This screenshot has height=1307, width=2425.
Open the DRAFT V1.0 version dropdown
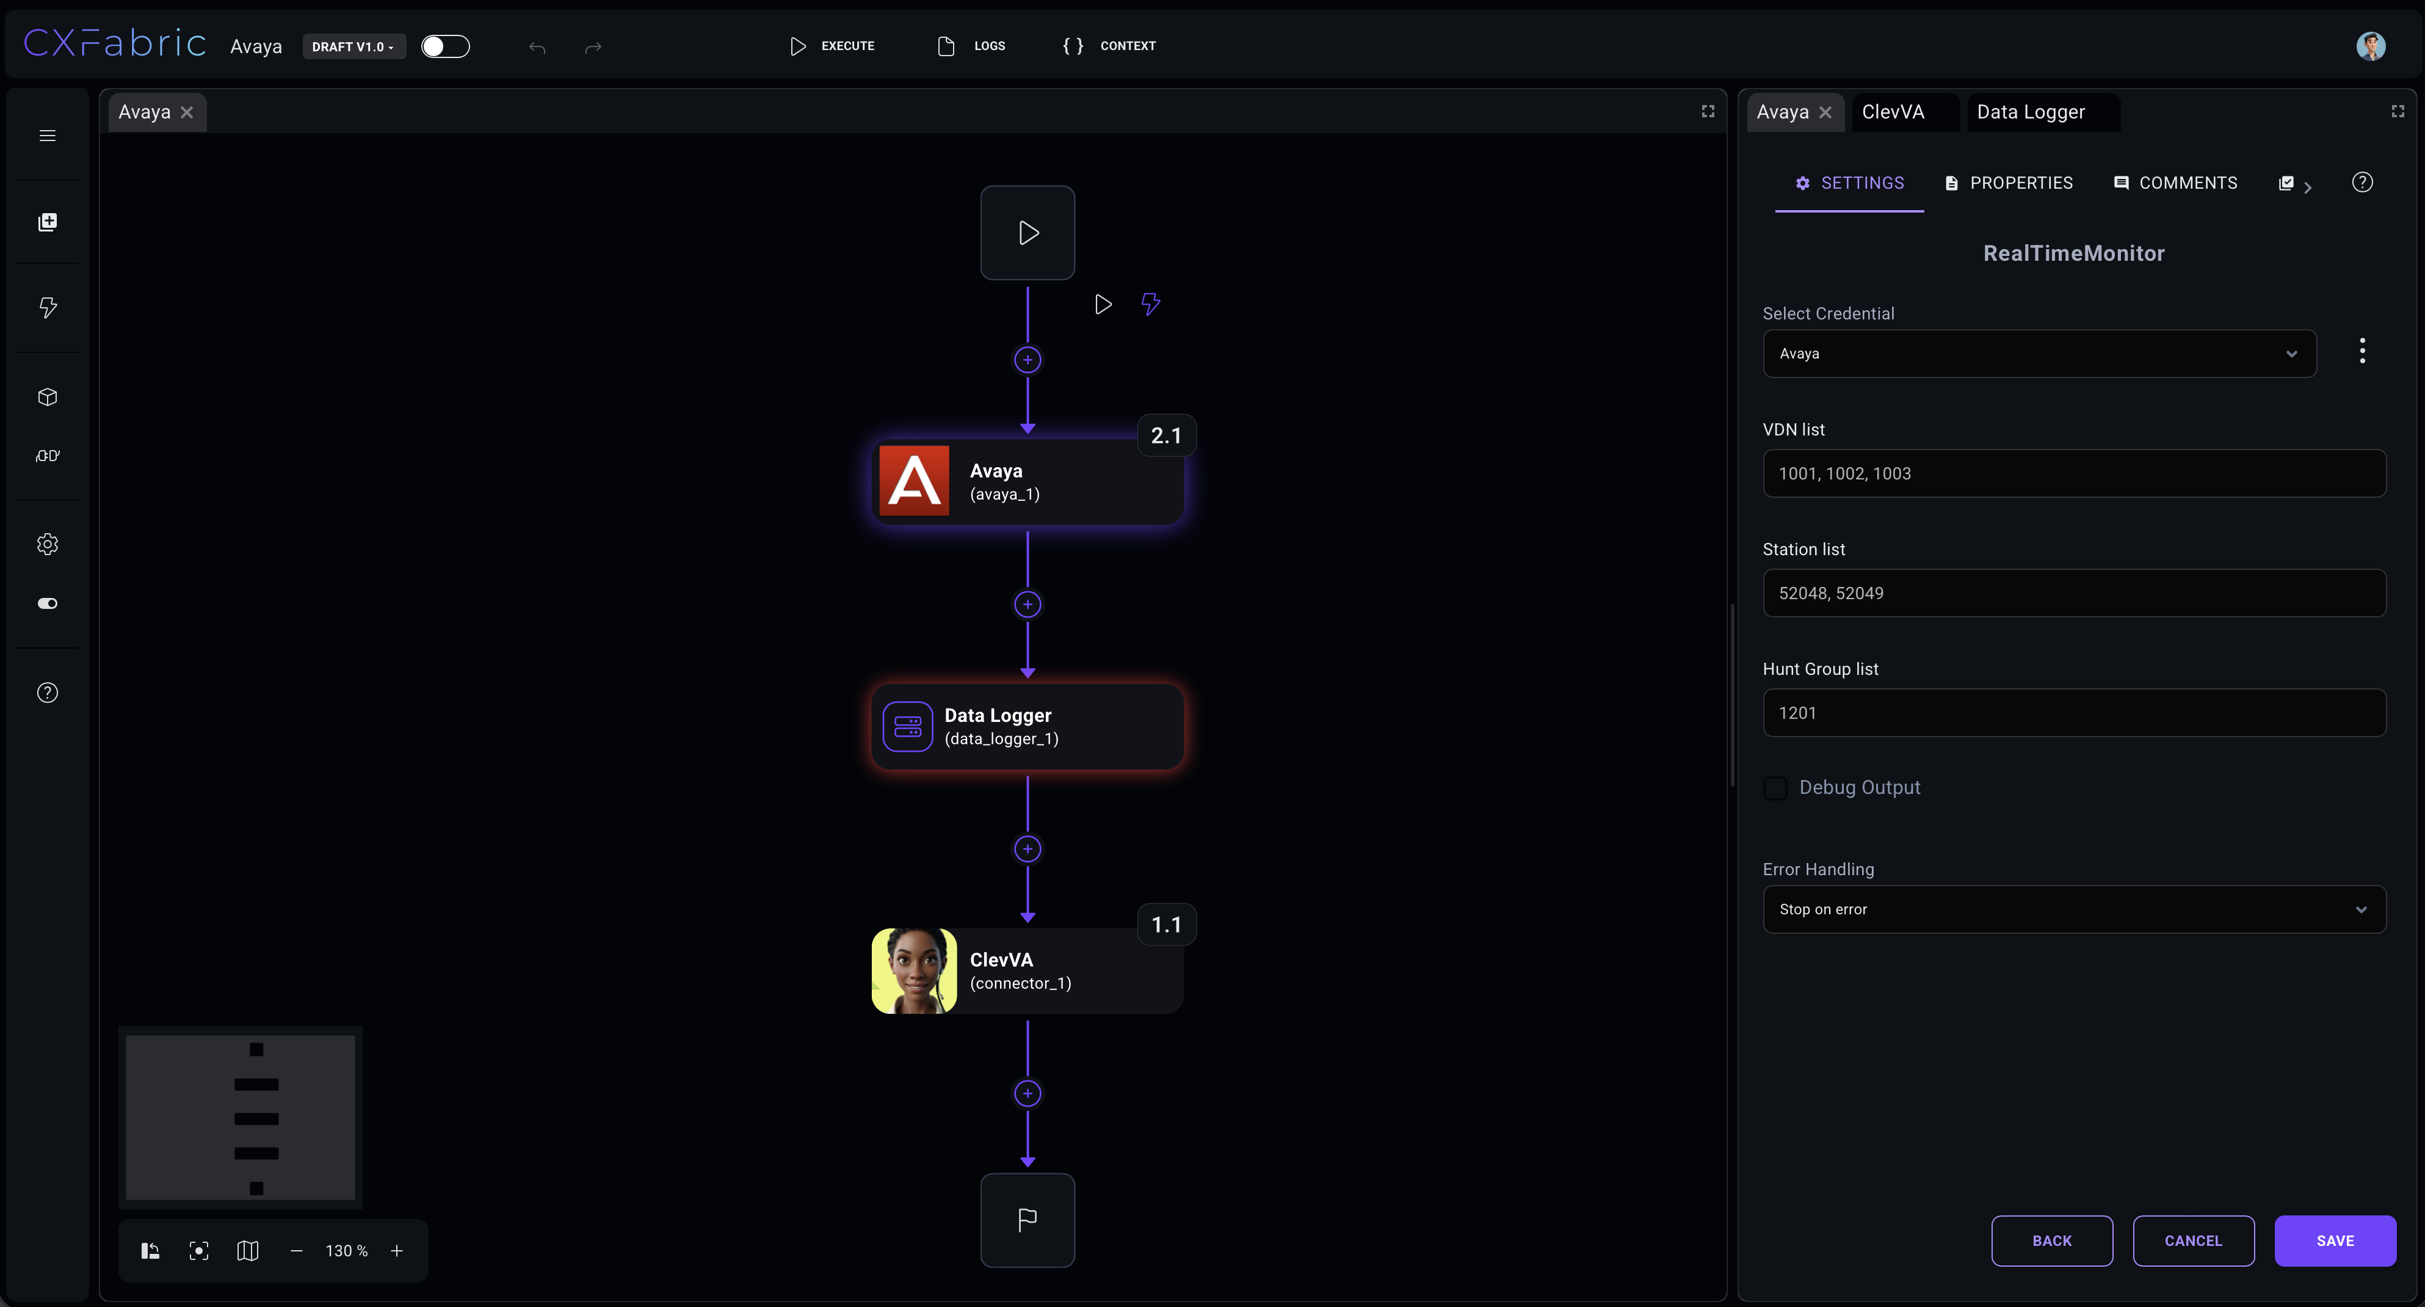click(353, 46)
